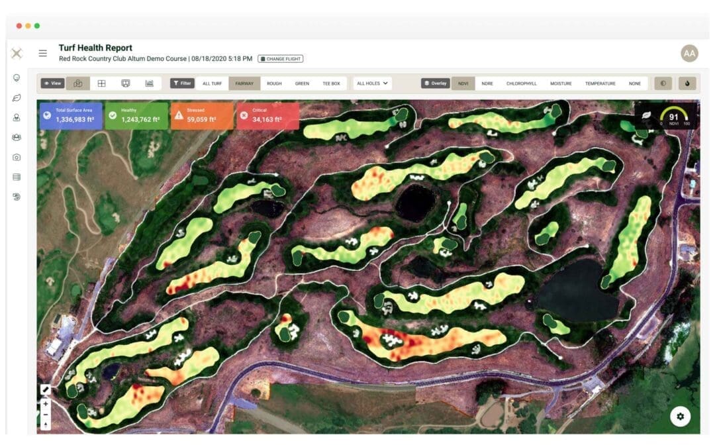Switch overlay to NDRE
Screen dimensions: 715x447
(486, 83)
